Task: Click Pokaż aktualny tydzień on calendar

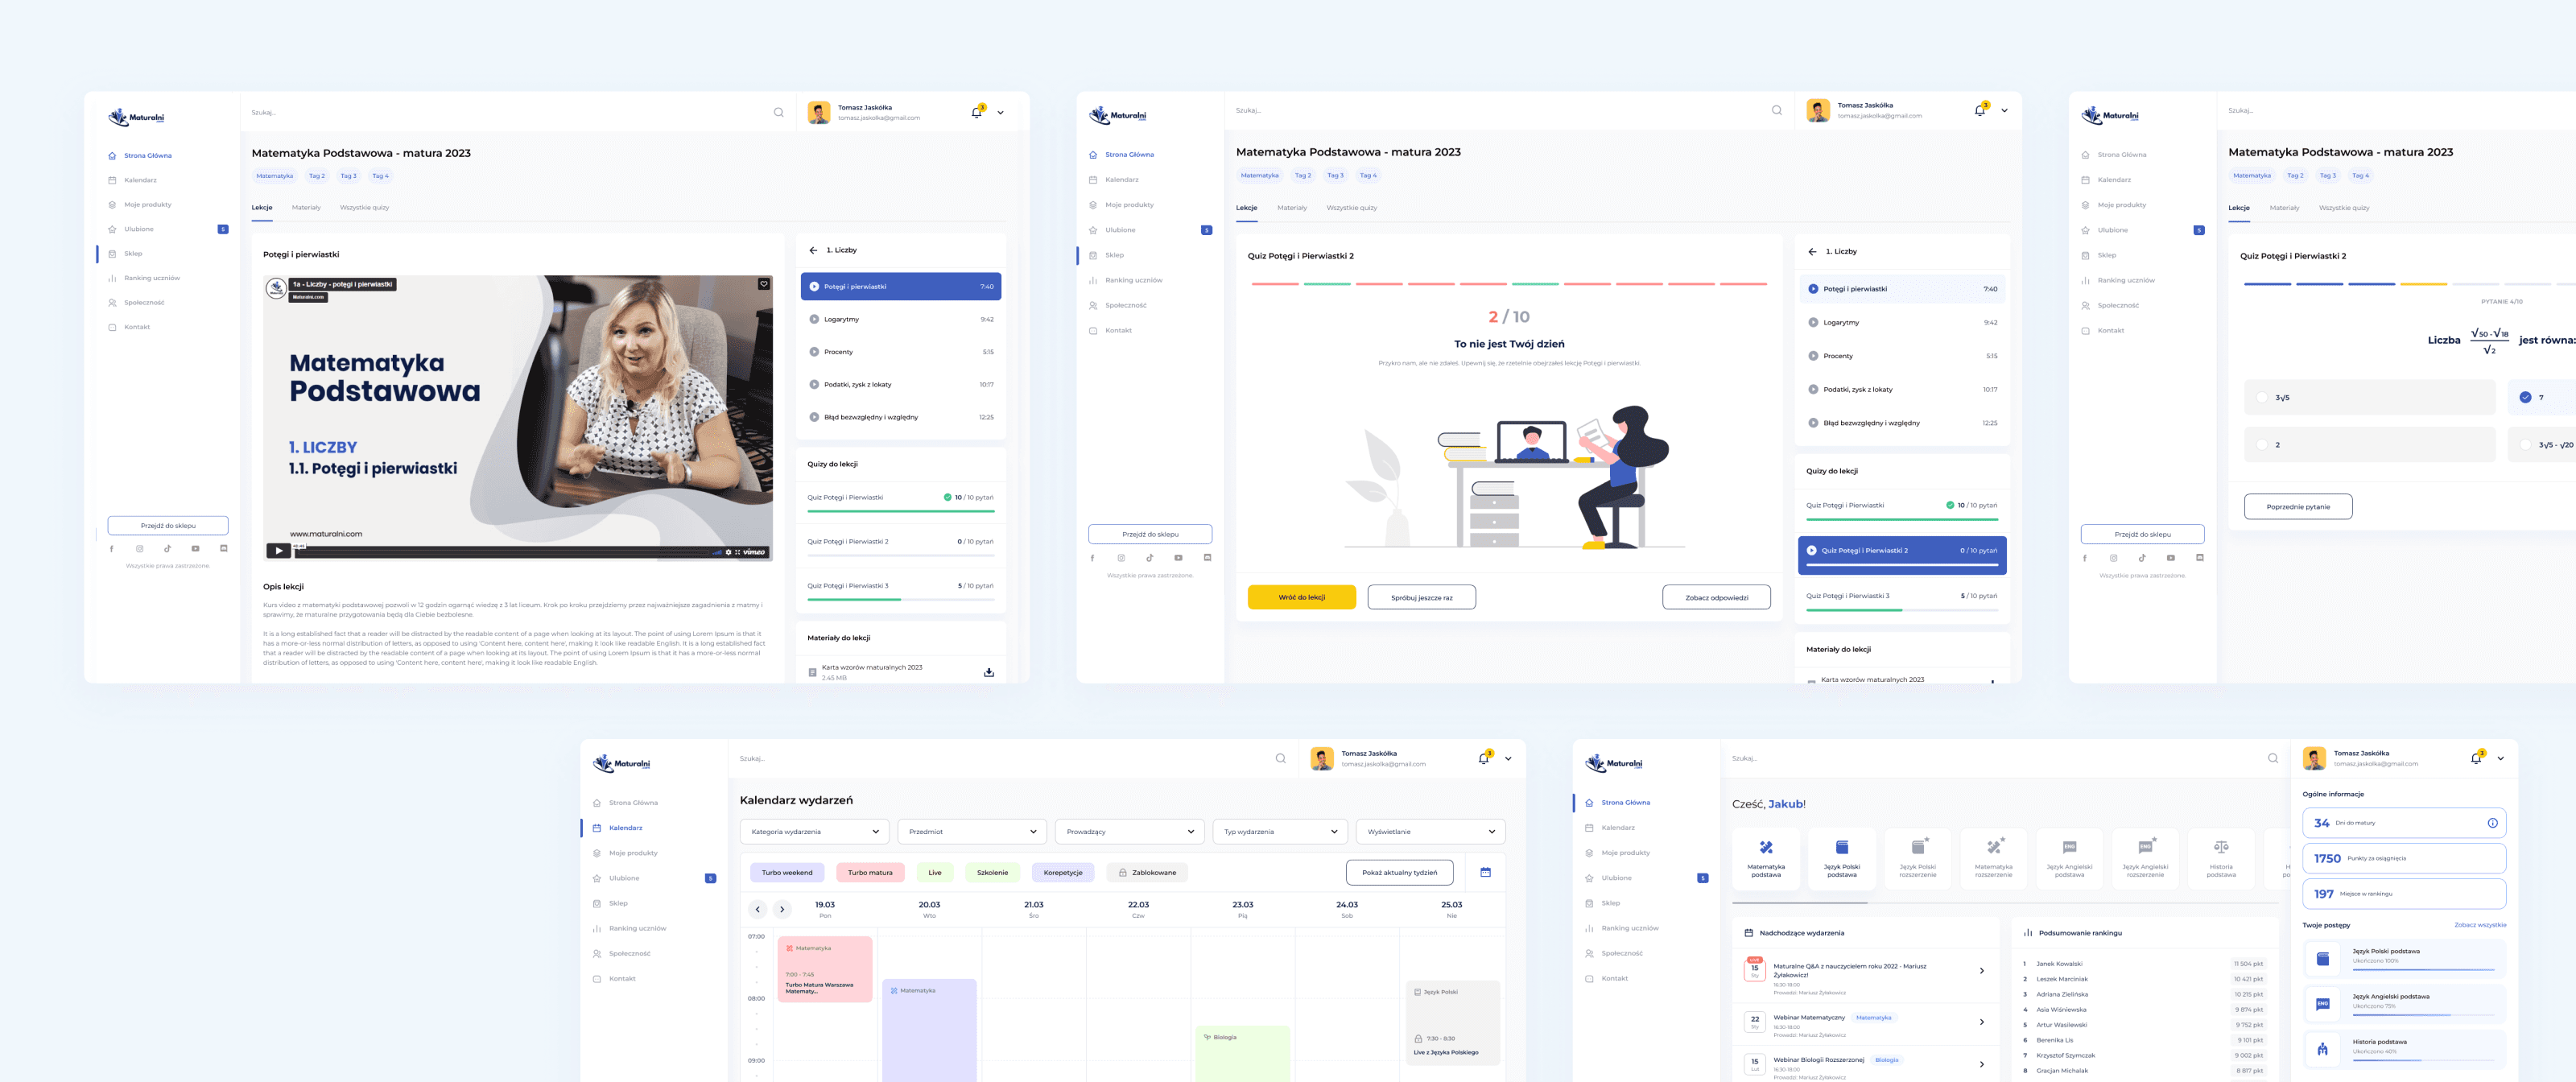Action: tap(1399, 872)
